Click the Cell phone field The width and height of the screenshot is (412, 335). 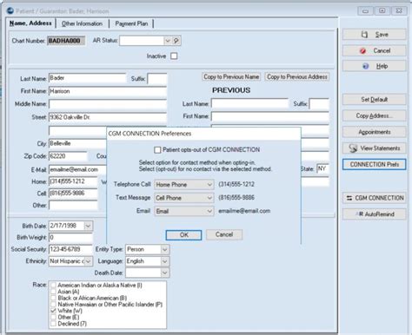[73, 194]
